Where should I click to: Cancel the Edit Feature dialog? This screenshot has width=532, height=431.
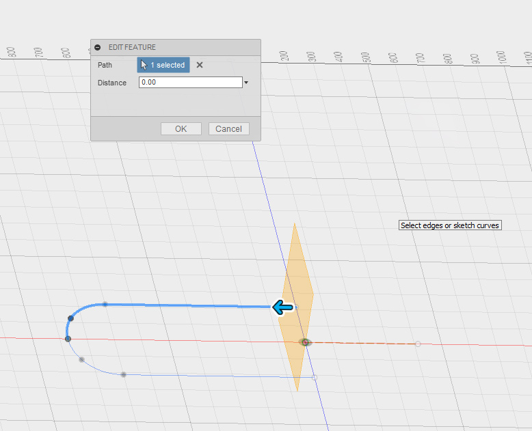coord(228,129)
